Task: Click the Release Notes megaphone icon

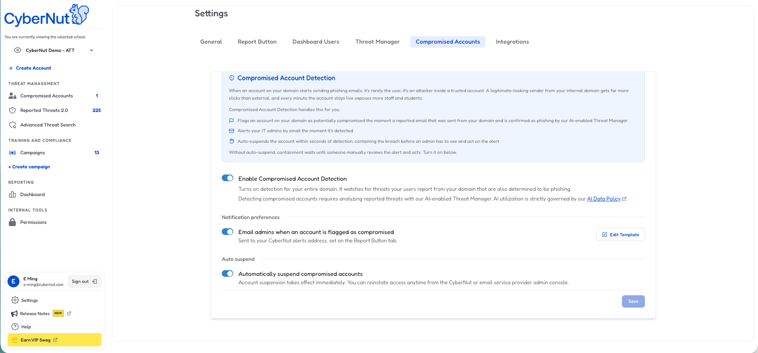Action: click(x=15, y=313)
